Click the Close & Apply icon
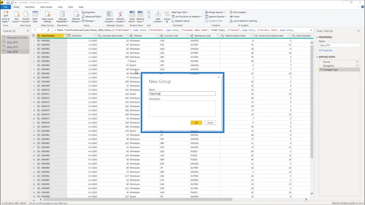The height and width of the screenshot is (205, 365). pyautogui.click(x=5, y=17)
